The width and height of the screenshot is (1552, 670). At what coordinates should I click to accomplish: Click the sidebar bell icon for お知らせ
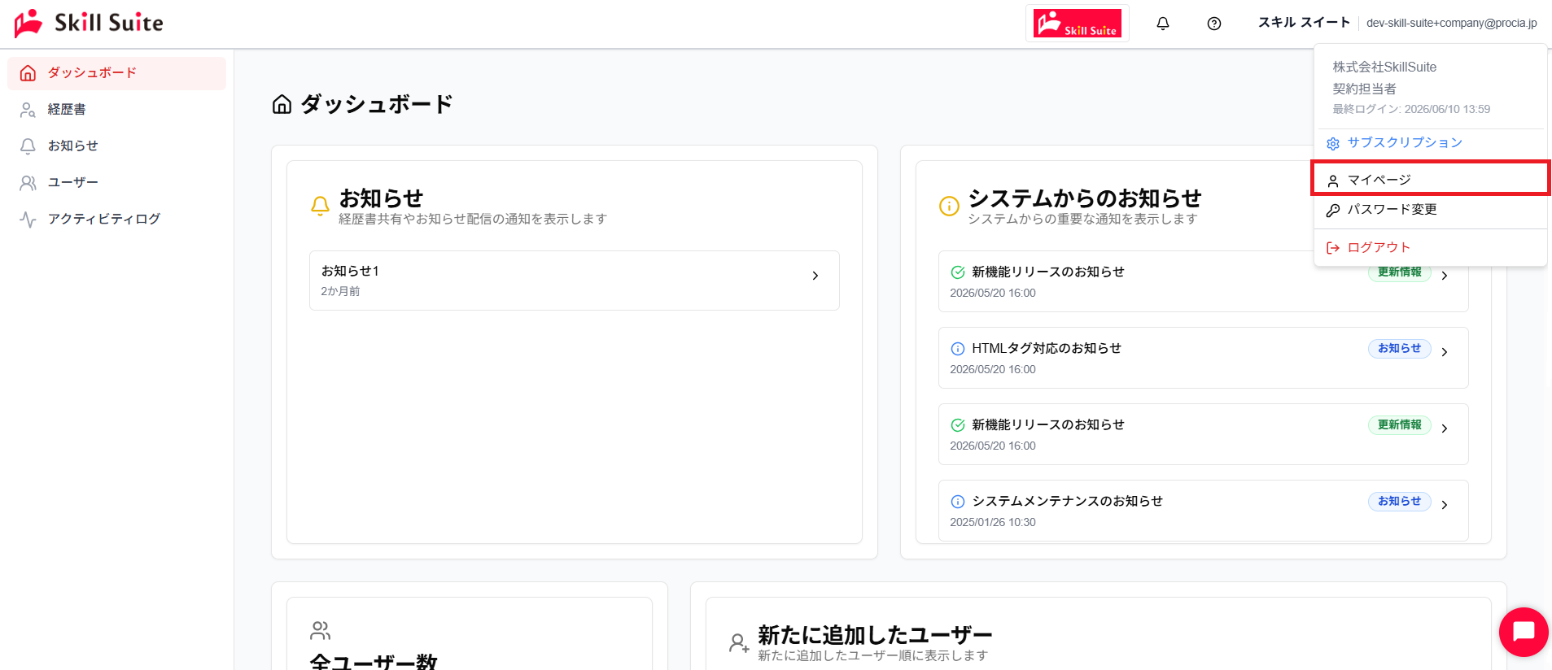pyautogui.click(x=28, y=146)
